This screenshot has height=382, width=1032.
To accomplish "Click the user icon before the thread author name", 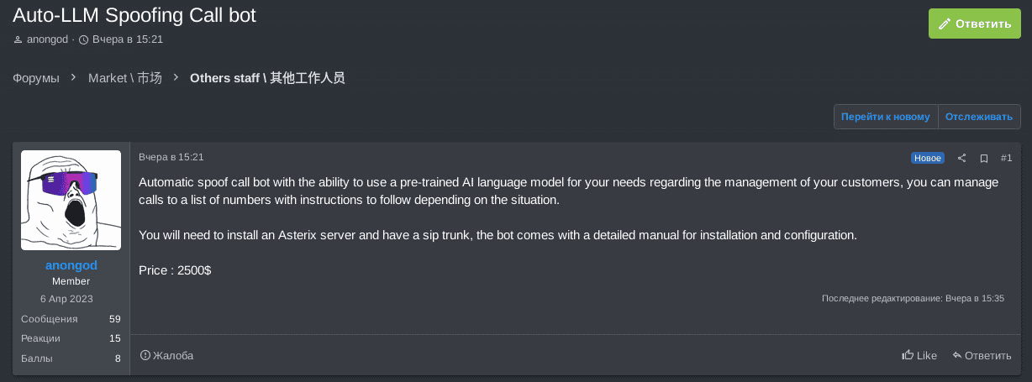I will point(18,39).
